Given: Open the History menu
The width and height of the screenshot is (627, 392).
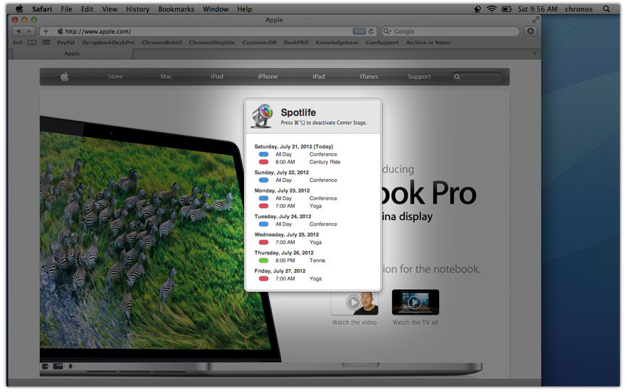Looking at the screenshot, I should [x=137, y=9].
